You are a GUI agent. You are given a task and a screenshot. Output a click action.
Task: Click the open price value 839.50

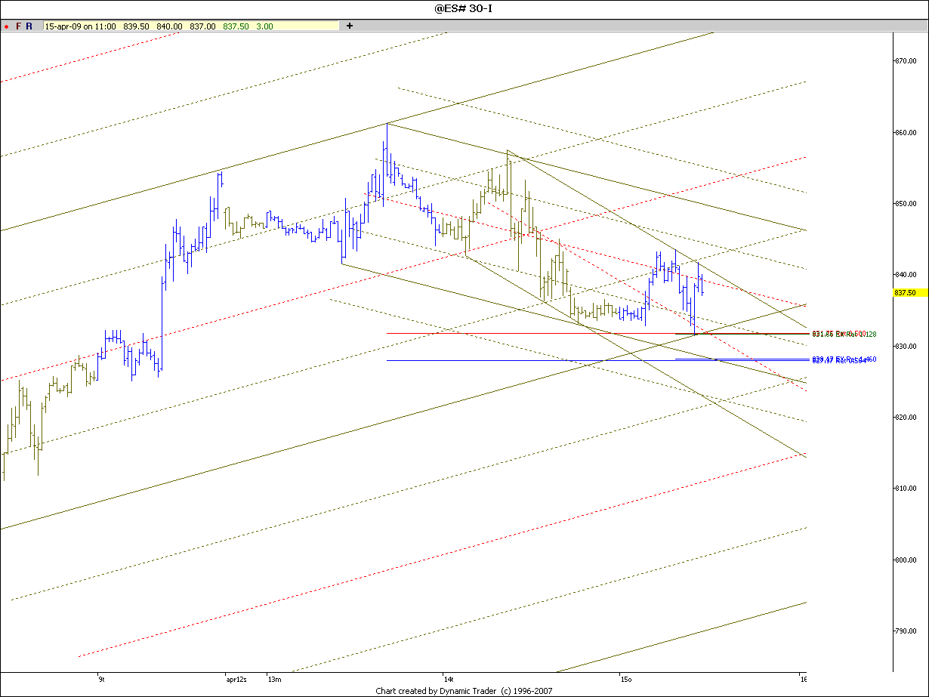click(136, 26)
